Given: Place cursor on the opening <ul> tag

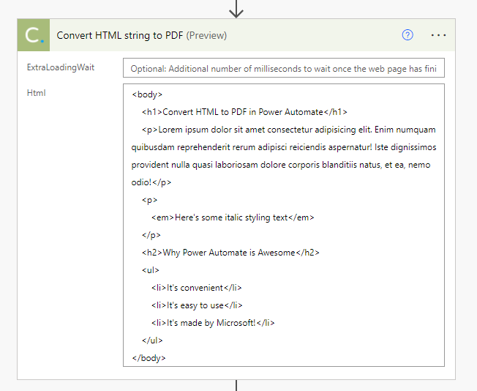Looking at the screenshot, I should pos(150,270).
